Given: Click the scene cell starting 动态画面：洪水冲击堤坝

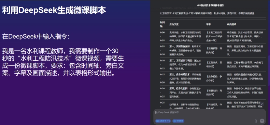Looking at the screenshot, I should point(245,36).
